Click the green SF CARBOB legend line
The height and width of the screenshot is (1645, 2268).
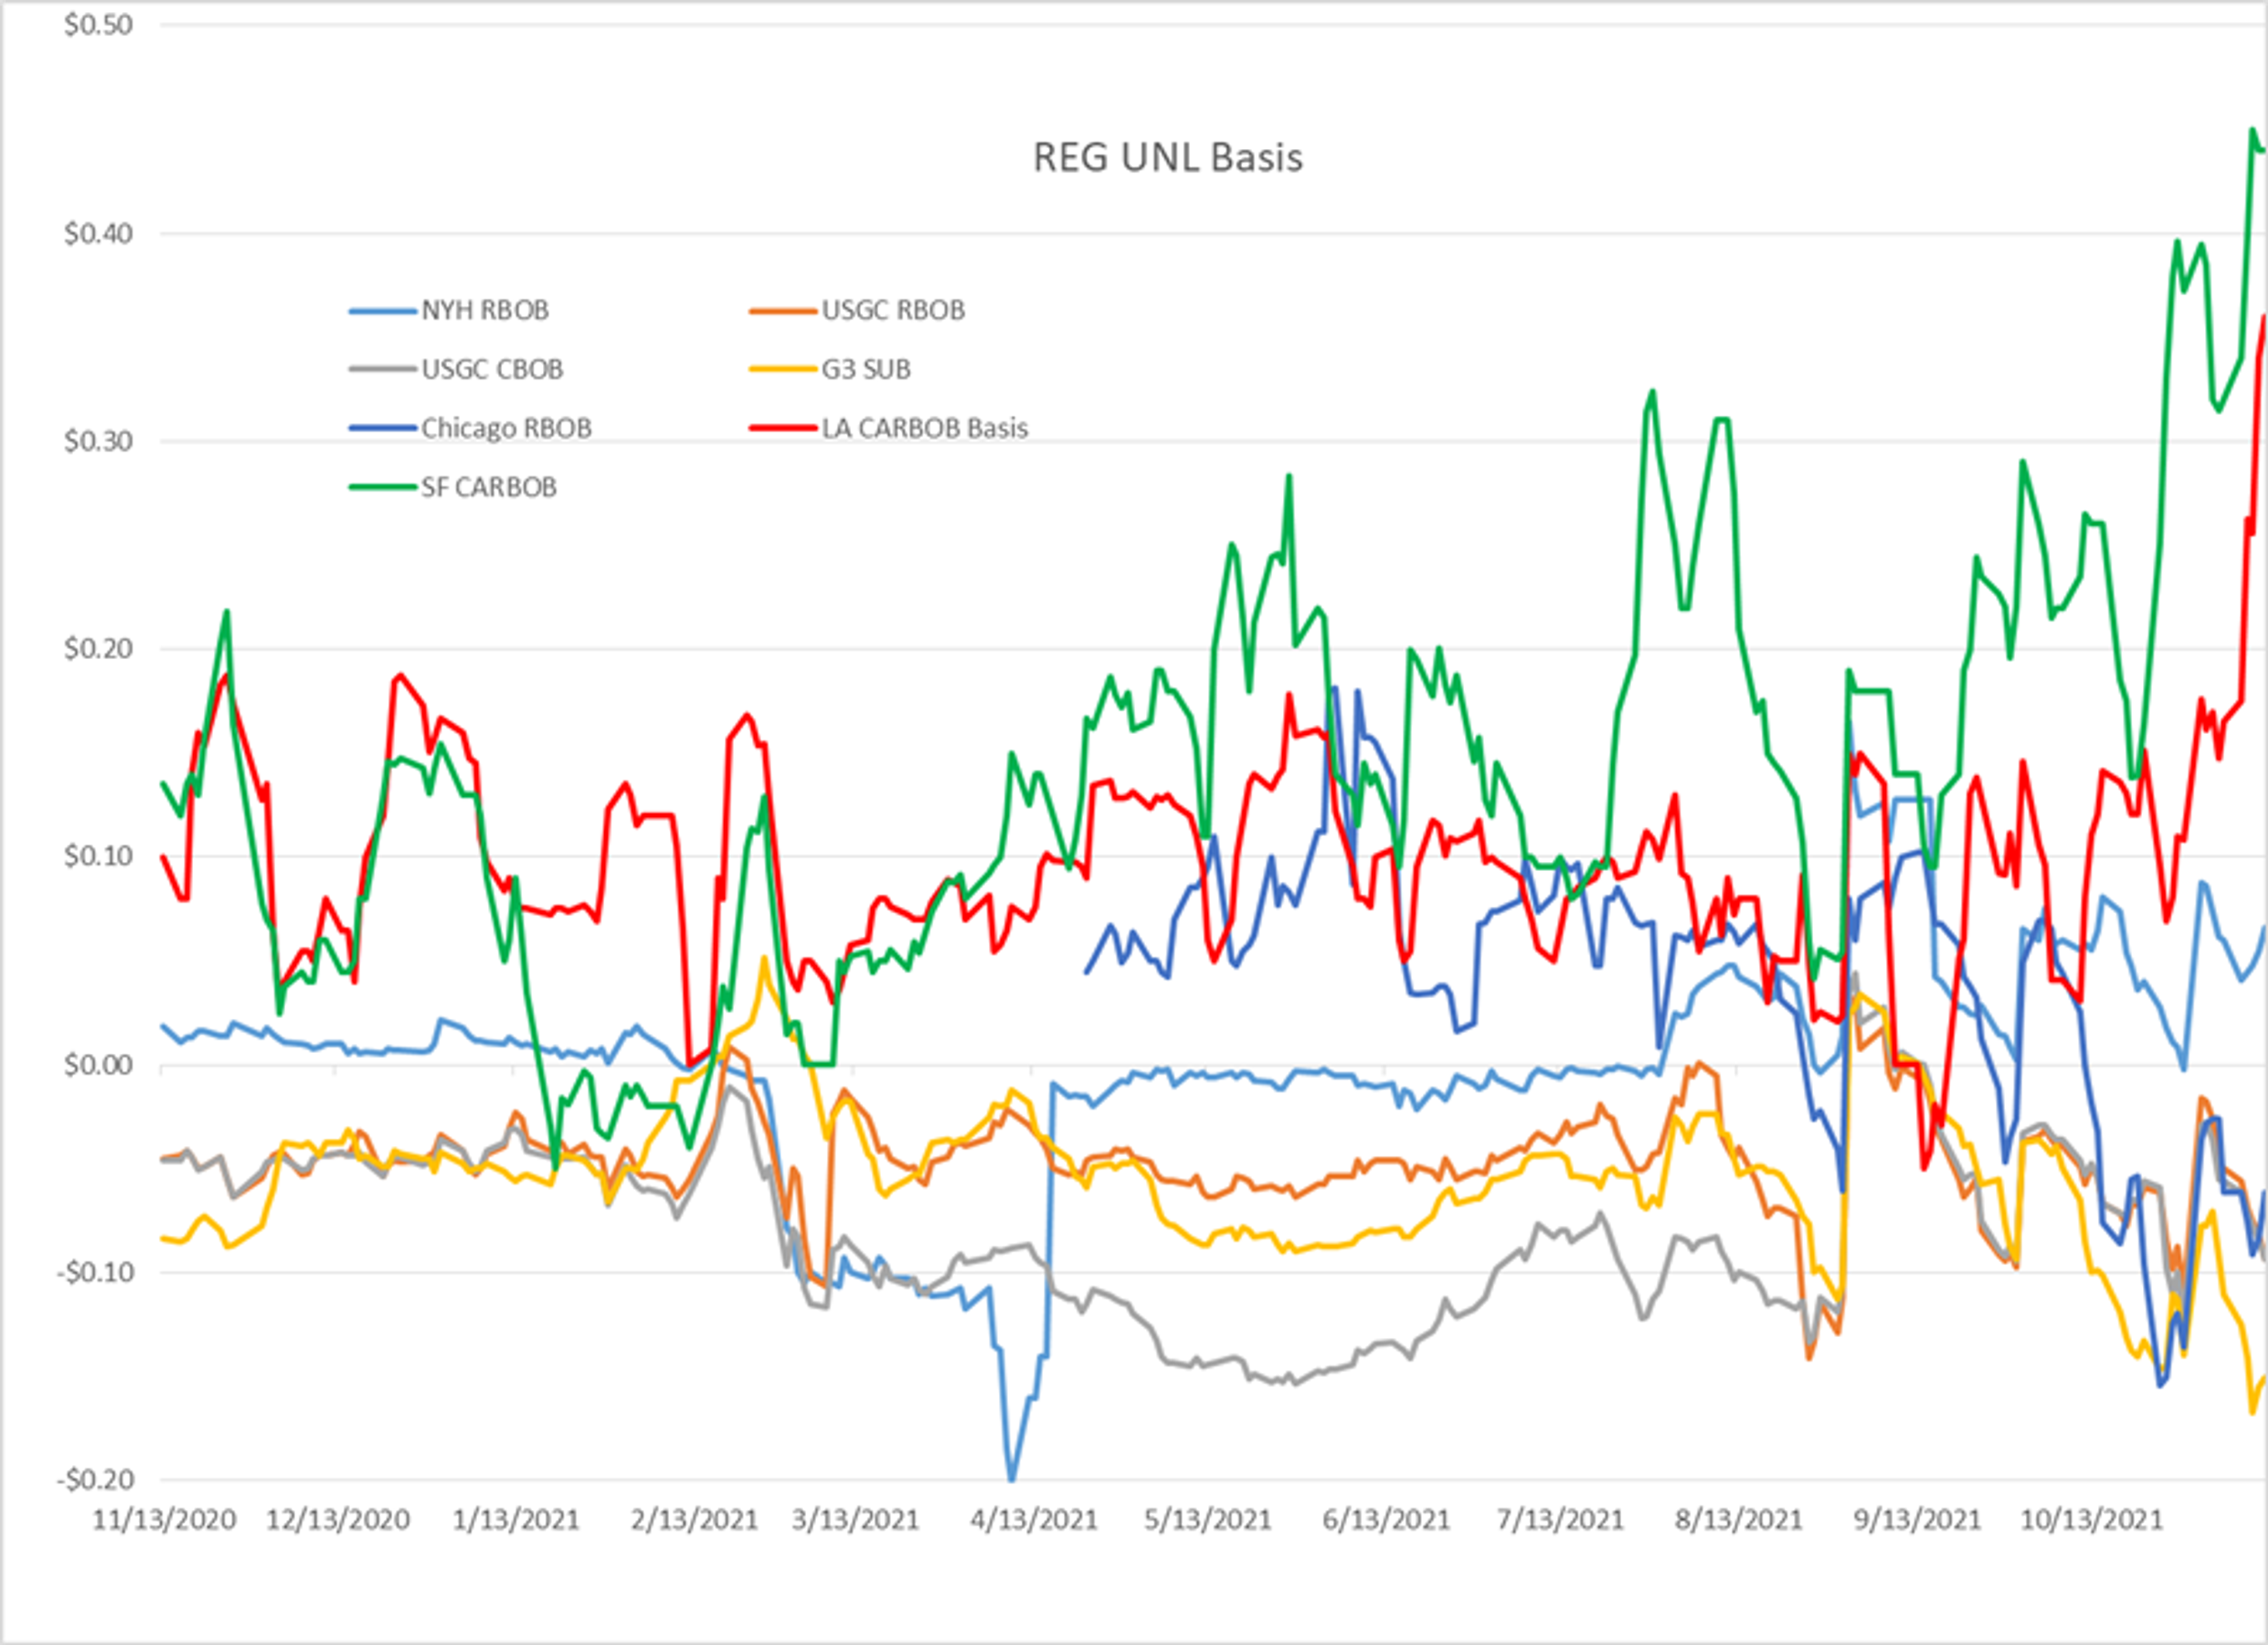tap(383, 488)
